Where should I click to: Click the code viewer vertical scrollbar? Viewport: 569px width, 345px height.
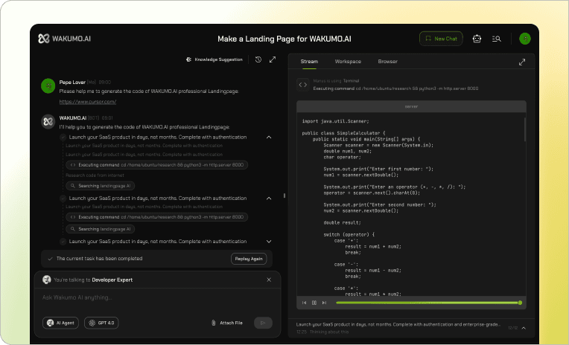pos(525,129)
